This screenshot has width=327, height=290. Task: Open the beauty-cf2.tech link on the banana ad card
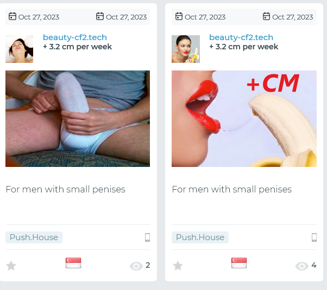coord(241,37)
